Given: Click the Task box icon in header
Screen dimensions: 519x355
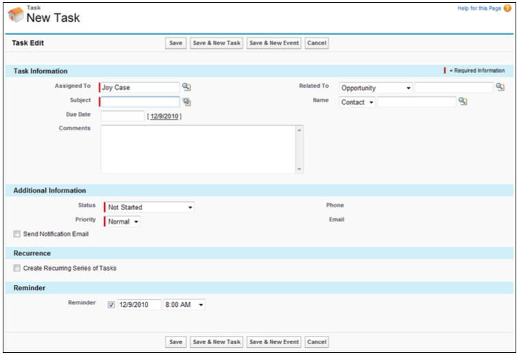Looking at the screenshot, I should coord(15,14).
